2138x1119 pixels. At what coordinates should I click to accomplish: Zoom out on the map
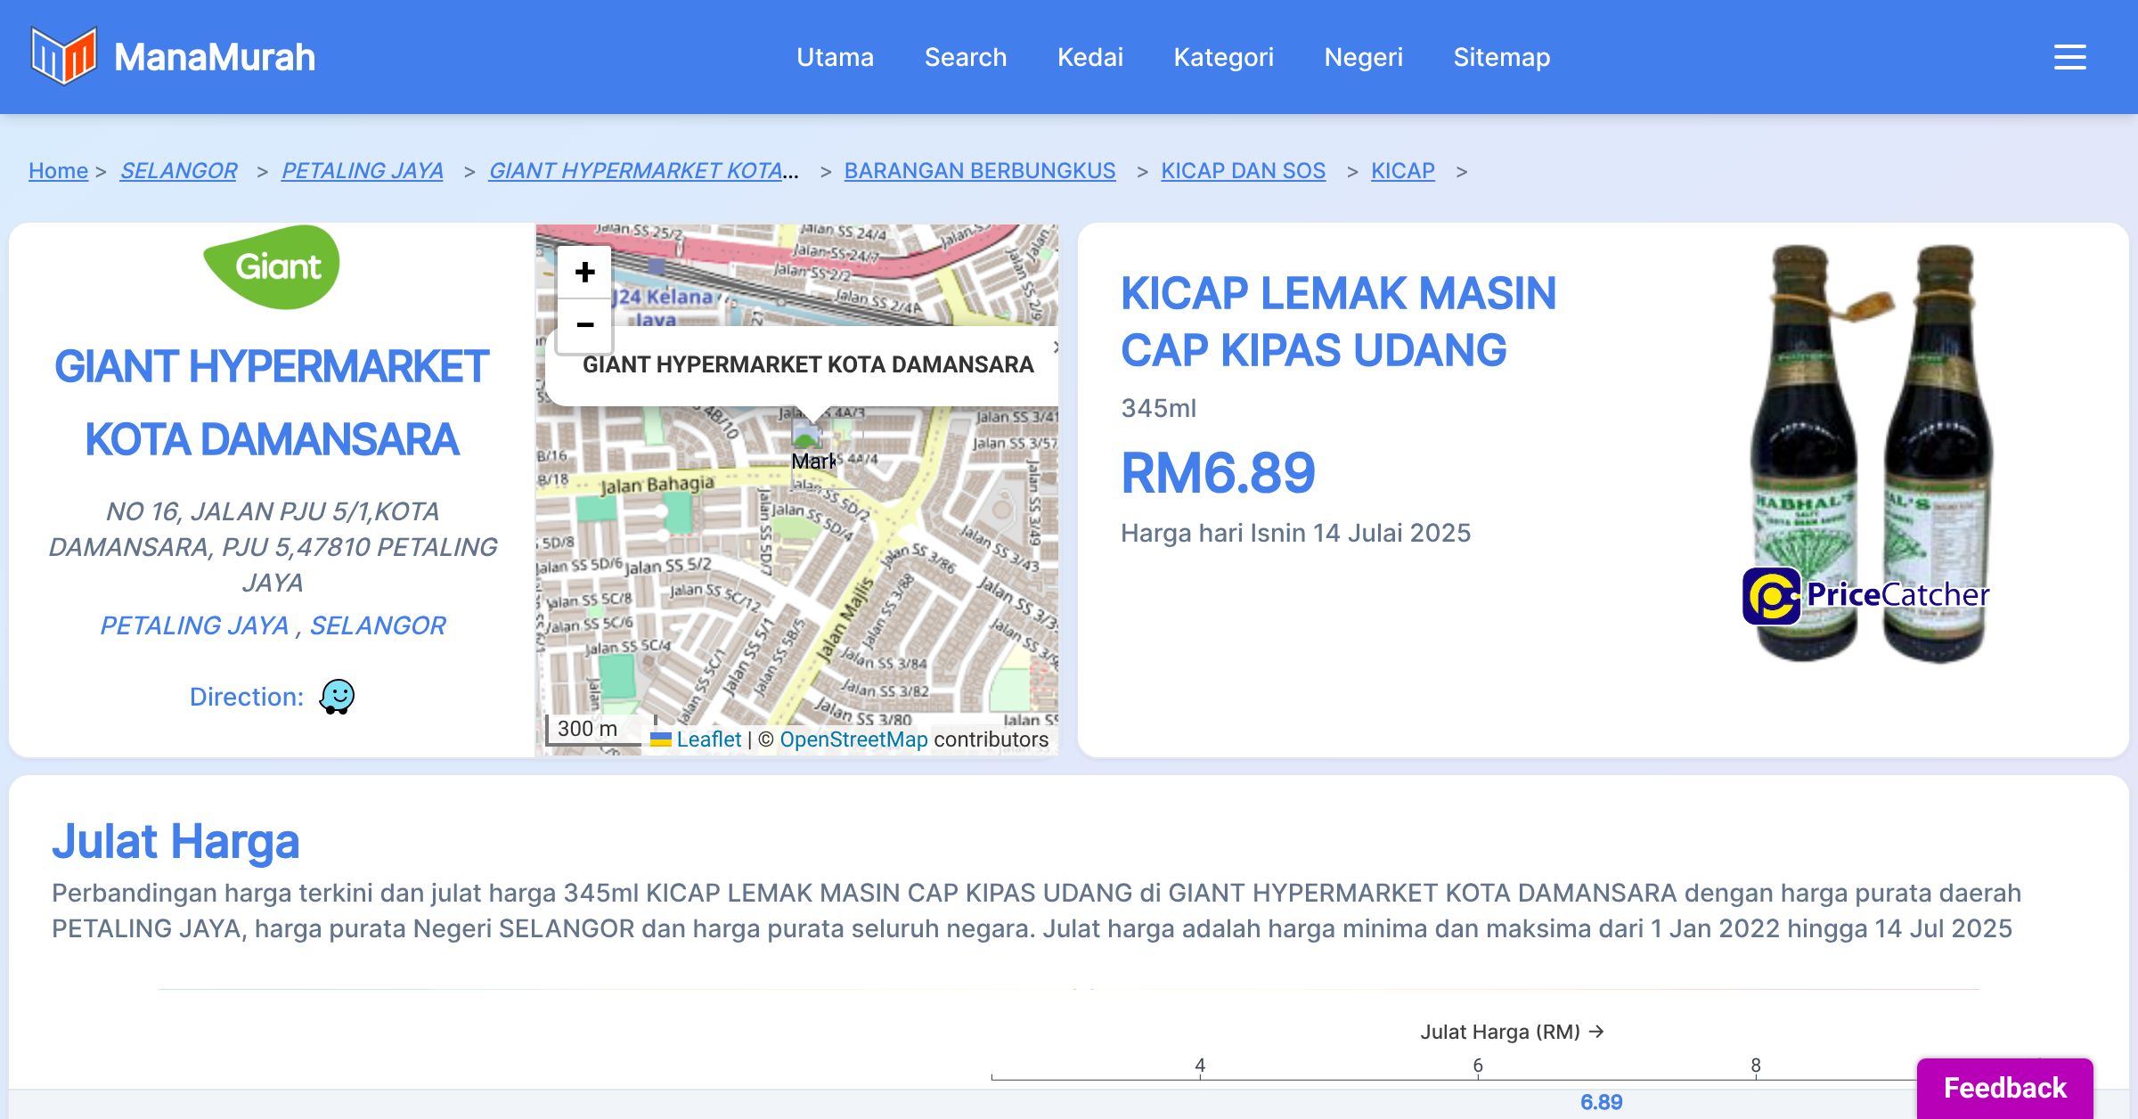click(x=584, y=325)
